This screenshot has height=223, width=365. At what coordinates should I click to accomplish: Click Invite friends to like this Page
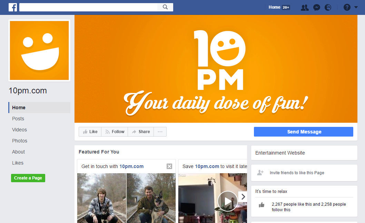pyautogui.click(x=297, y=173)
